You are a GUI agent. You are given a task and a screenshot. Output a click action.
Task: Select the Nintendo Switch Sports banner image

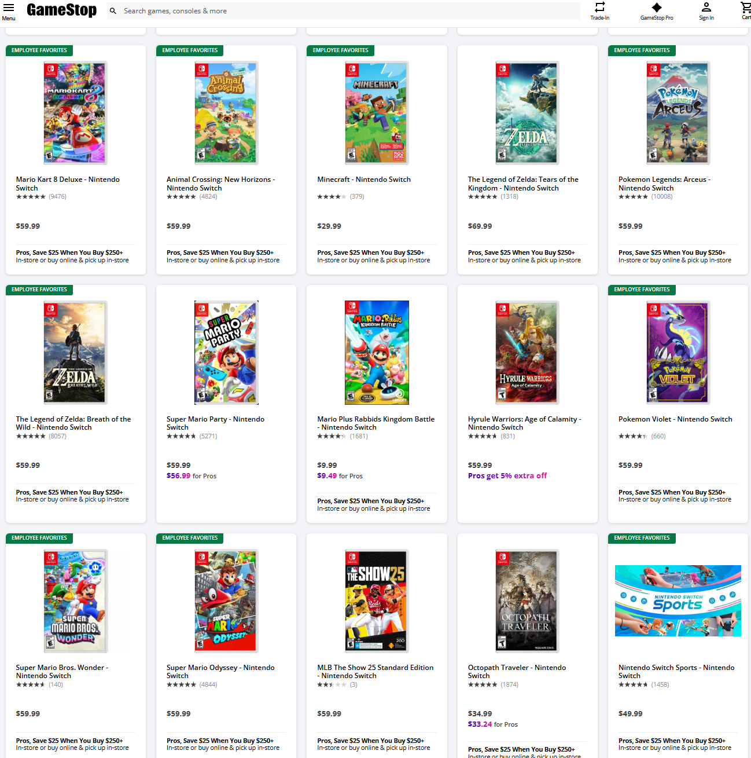[678, 600]
